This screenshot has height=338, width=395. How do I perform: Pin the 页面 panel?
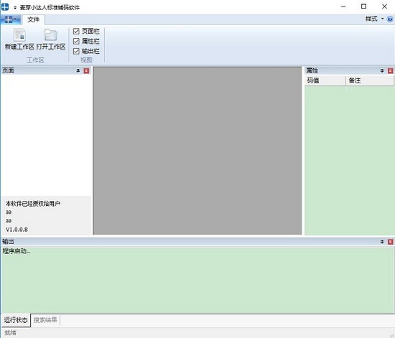click(78, 71)
